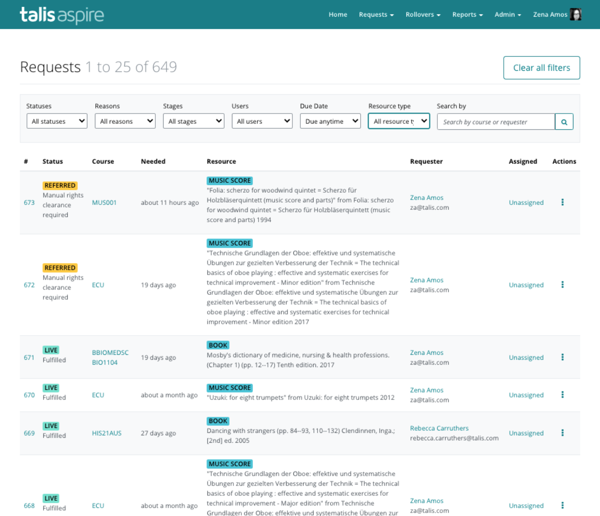Open requester Zena Amos for request 668

click(427, 501)
